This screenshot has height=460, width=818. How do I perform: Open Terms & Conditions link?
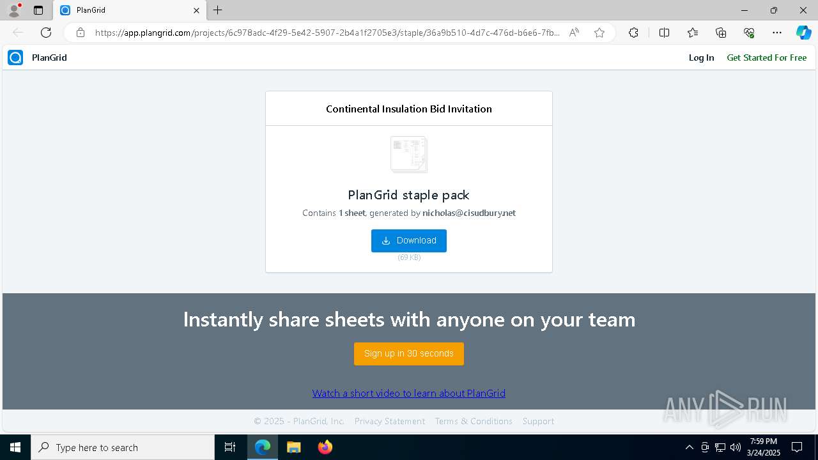pos(474,421)
